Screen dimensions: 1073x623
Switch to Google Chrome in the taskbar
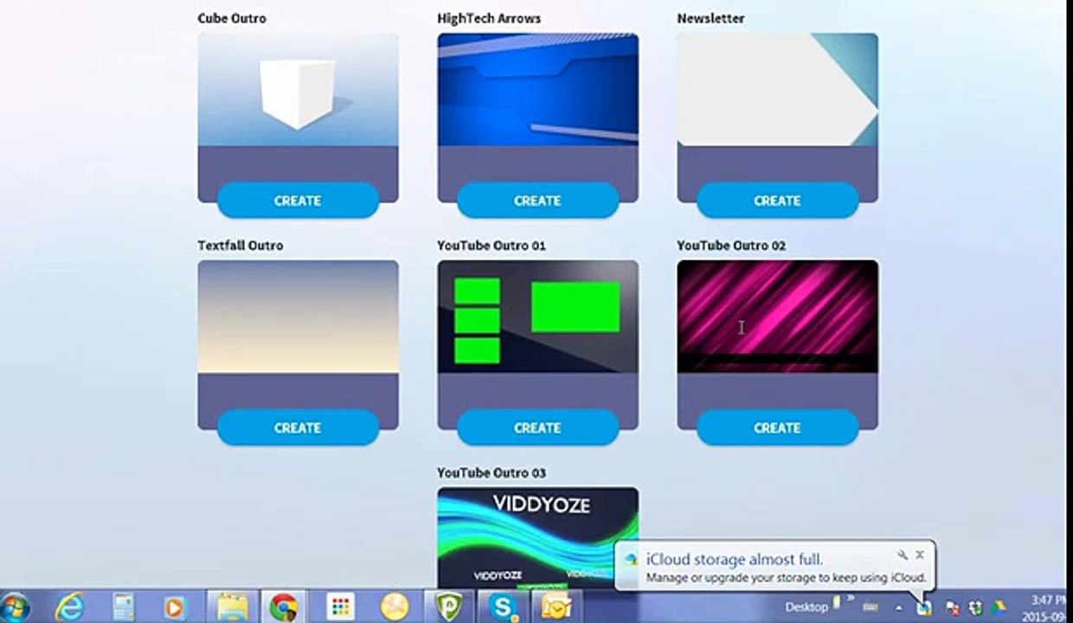click(x=284, y=607)
